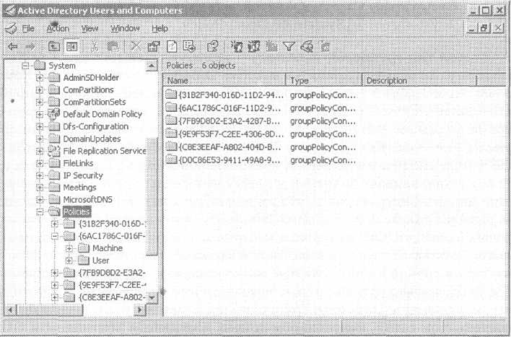The height and width of the screenshot is (337, 511).
Task: Click the Description column header
Action: [x=419, y=81]
